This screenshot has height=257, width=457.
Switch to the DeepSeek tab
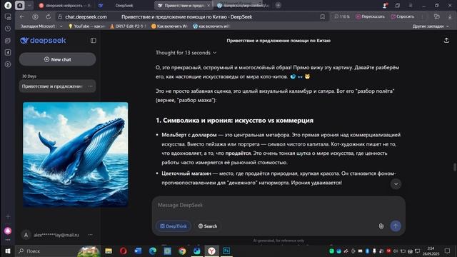pyautogui.click(x=124, y=6)
